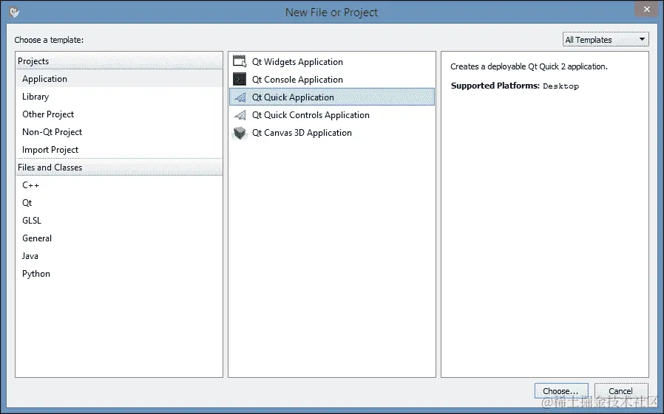
Task: Choose Qt Console Application template text
Action: coord(297,80)
